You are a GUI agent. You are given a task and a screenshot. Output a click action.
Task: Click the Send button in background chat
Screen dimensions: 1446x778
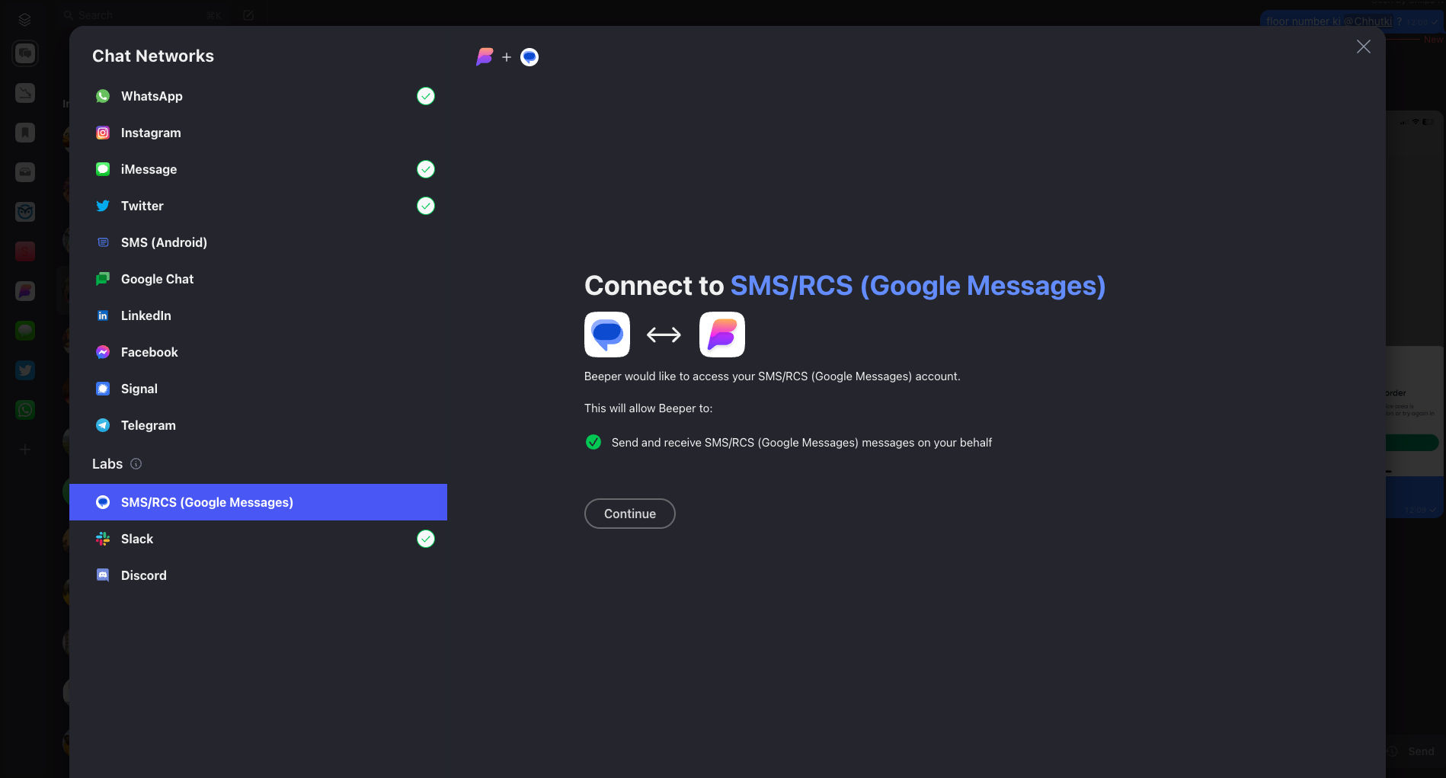[x=1421, y=751]
